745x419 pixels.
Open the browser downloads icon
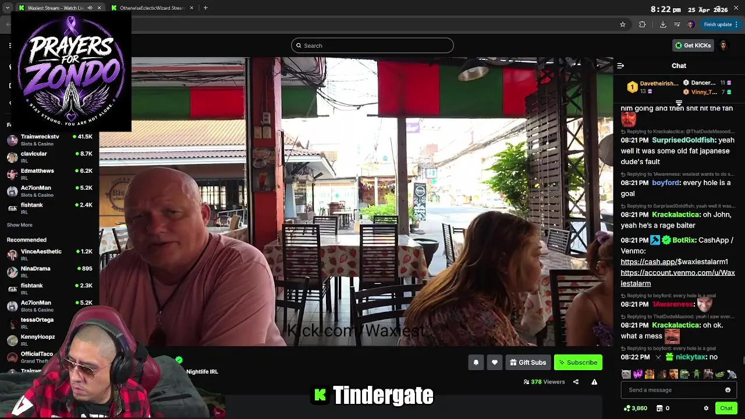(x=663, y=24)
